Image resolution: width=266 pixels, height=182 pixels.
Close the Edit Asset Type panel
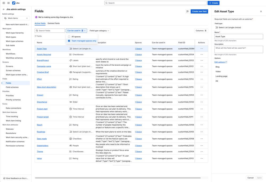point(261,11)
